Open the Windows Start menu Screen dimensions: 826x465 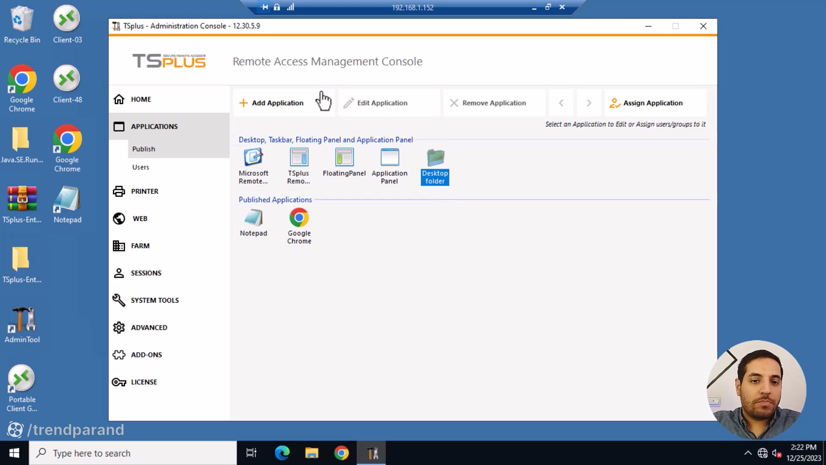[14, 453]
